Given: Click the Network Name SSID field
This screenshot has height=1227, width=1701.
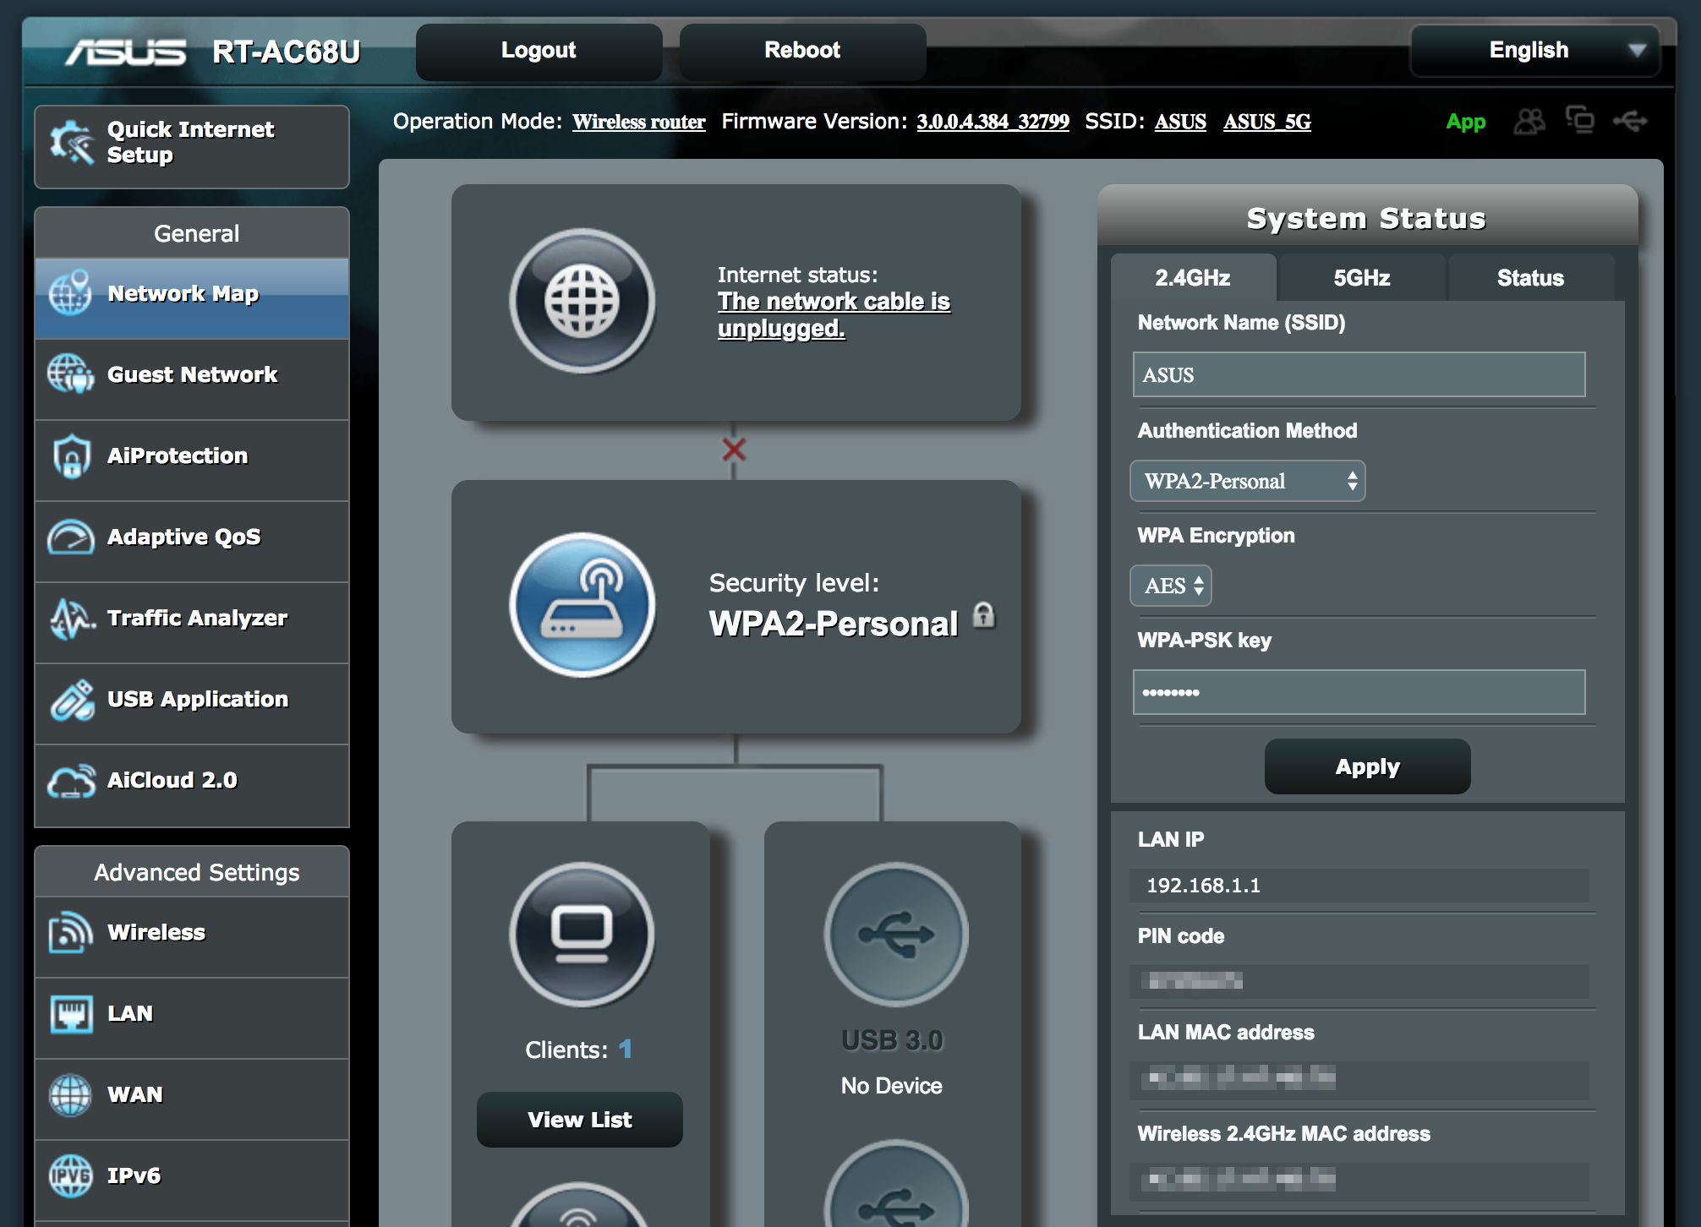Looking at the screenshot, I should pyautogui.click(x=1359, y=375).
